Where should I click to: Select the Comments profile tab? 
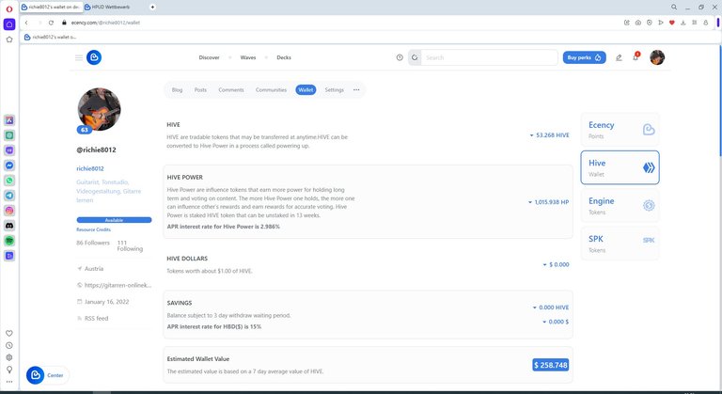231,90
